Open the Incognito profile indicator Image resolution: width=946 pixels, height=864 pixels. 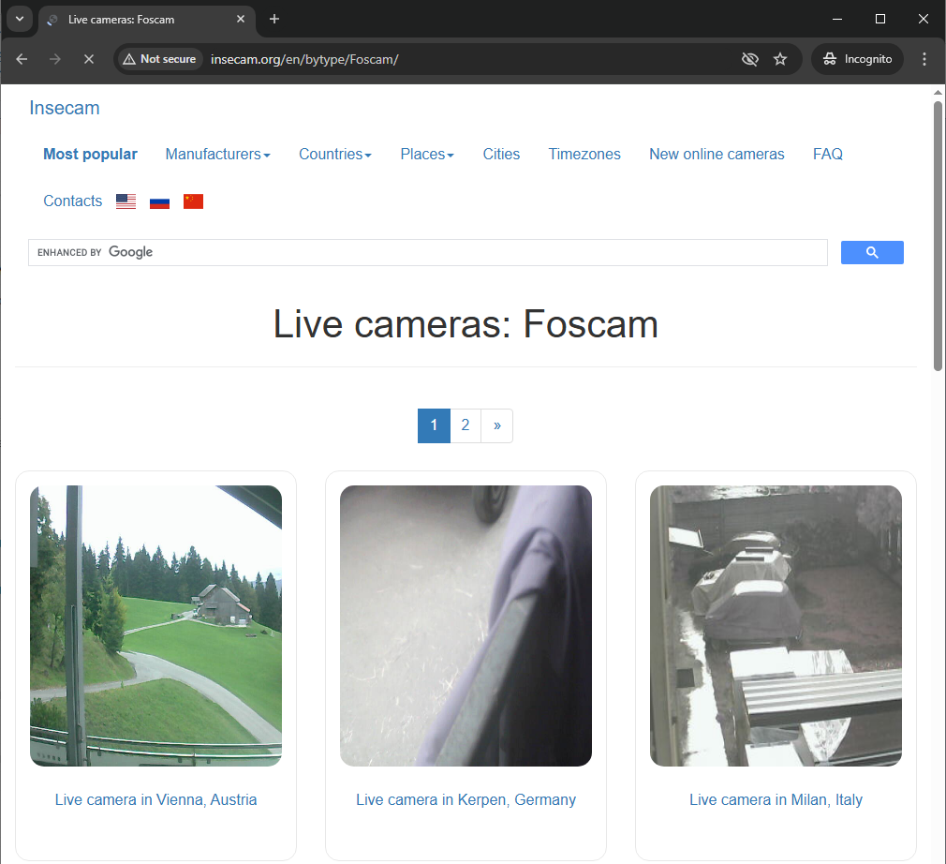click(856, 58)
